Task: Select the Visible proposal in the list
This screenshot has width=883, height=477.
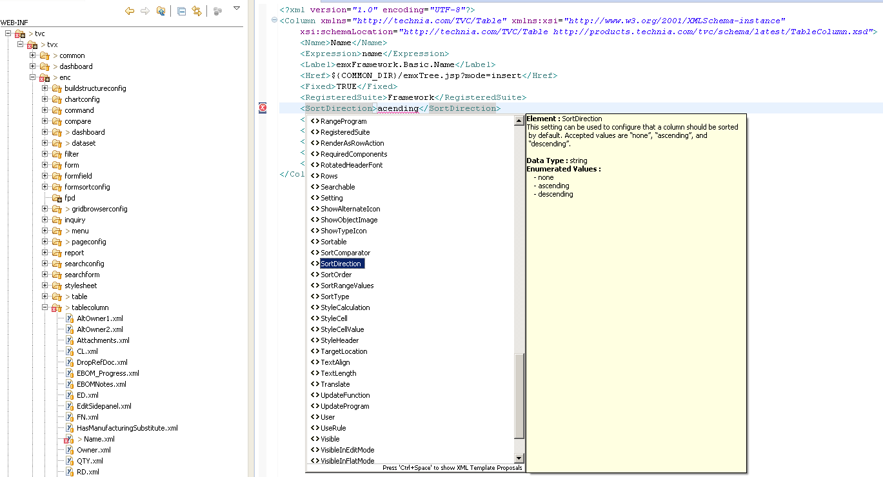Action: 330,439
